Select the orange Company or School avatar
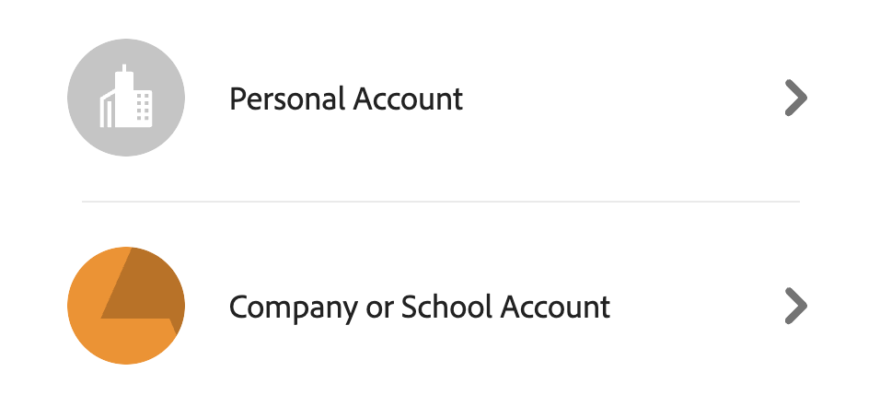The height and width of the screenshot is (418, 880). coord(126,306)
